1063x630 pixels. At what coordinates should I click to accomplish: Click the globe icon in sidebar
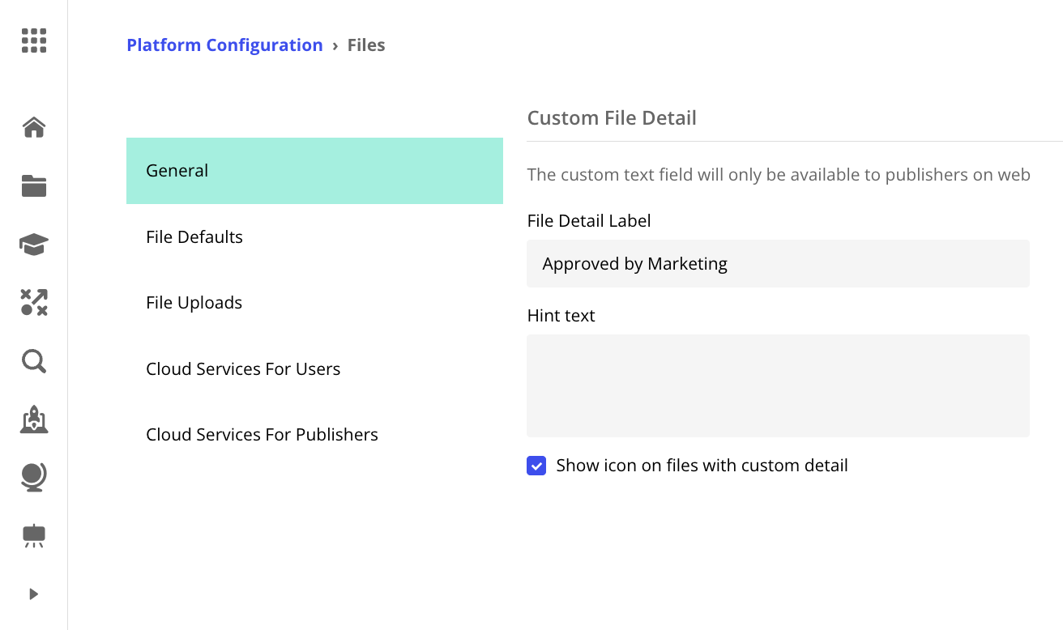pos(34,478)
